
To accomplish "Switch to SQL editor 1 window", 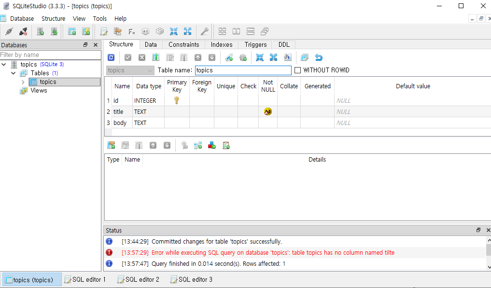I will pyautogui.click(x=85, y=279).
